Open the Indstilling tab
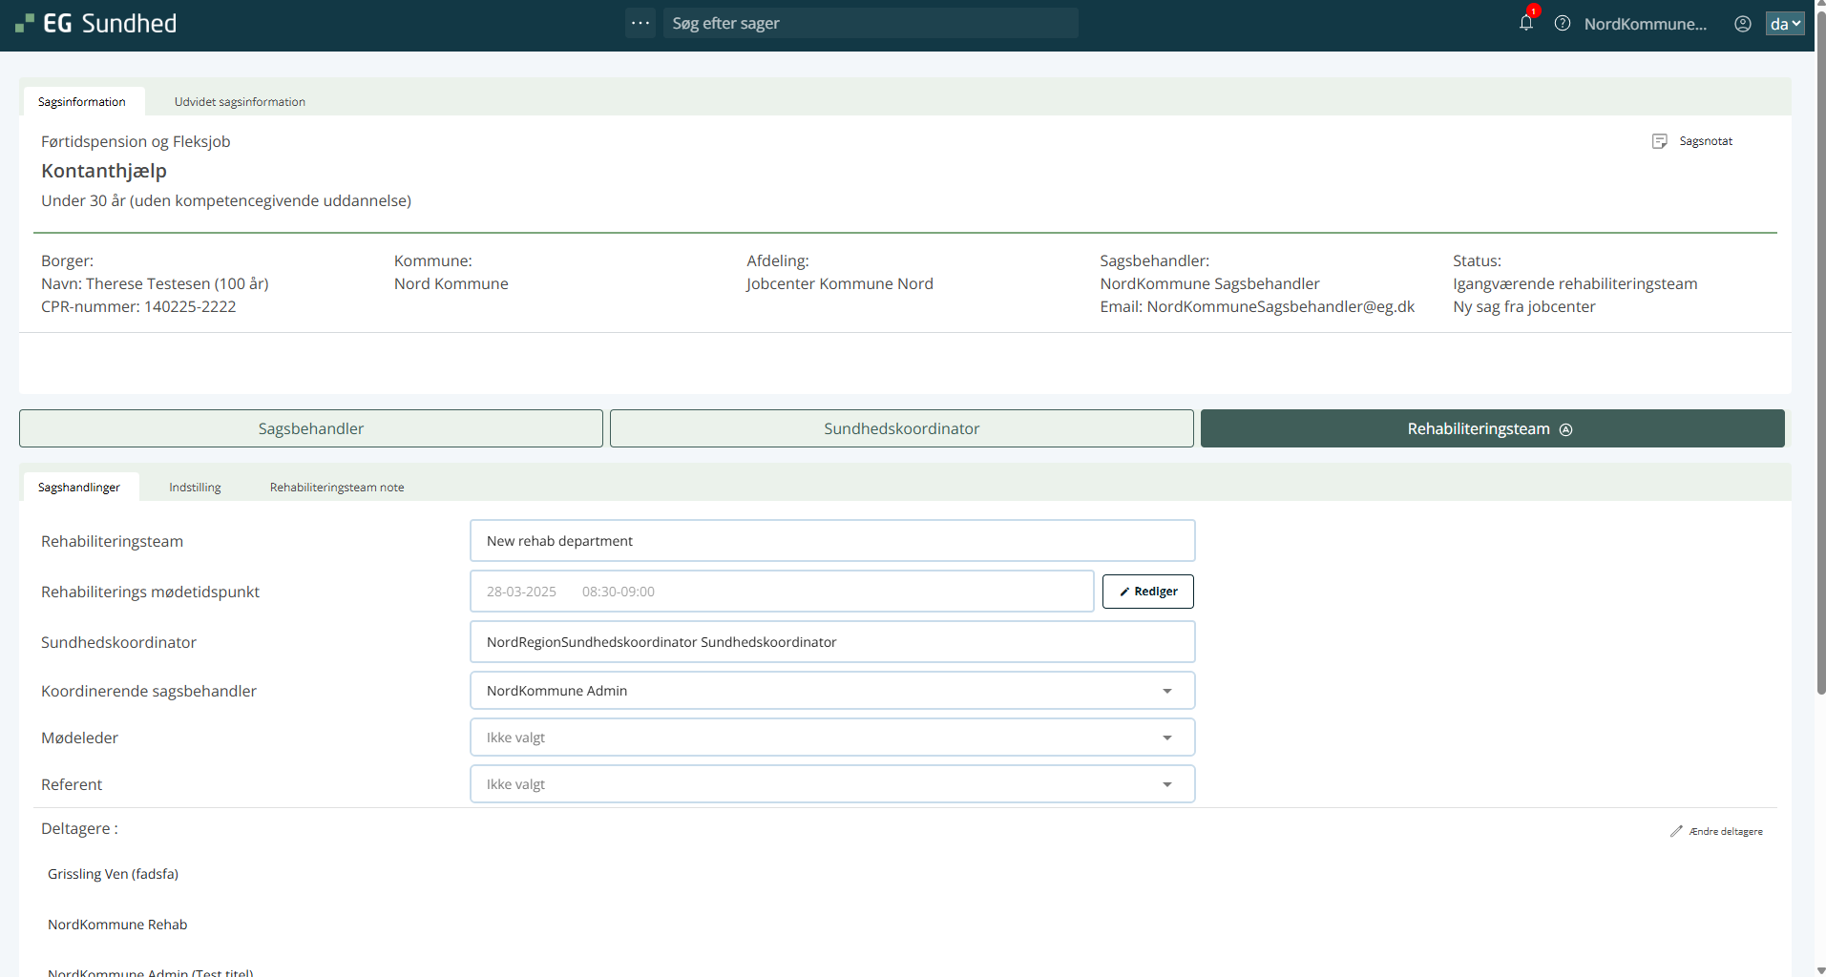 pos(195,488)
